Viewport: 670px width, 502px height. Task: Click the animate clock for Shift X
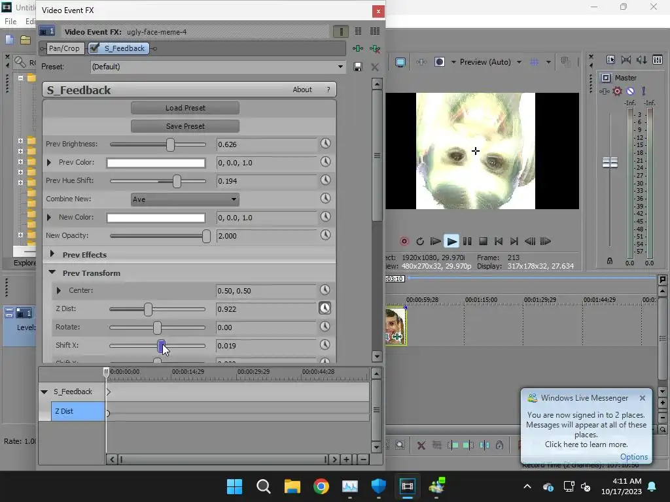pyautogui.click(x=325, y=345)
